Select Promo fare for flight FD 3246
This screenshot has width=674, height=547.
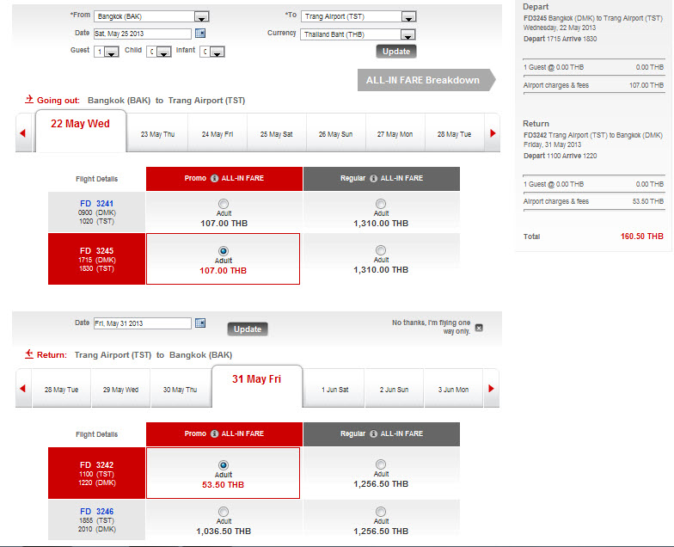click(224, 511)
